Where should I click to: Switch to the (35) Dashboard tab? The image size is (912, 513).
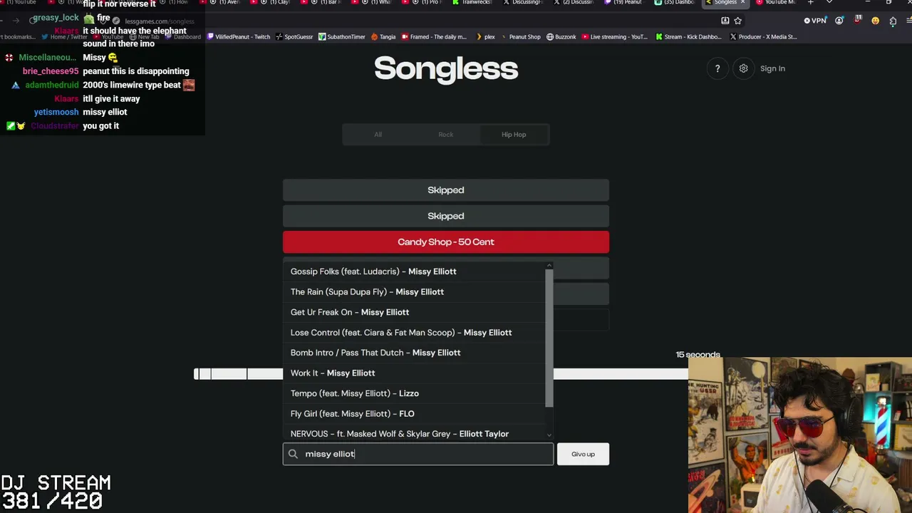(675, 3)
